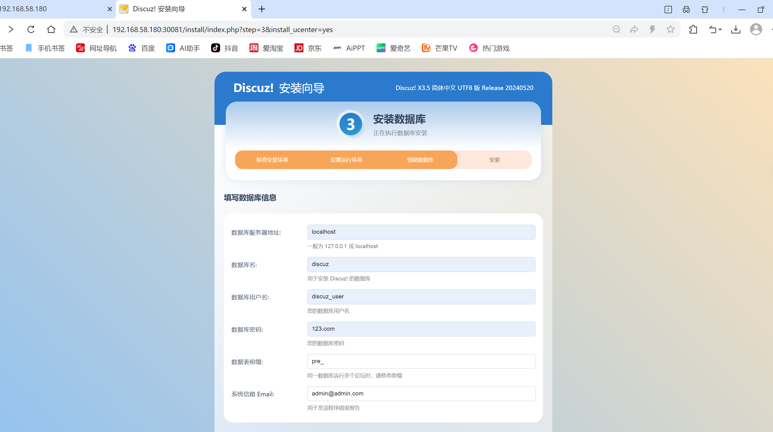Click the 检查安装环境 step
This screenshot has height=432, width=773.
(272, 160)
